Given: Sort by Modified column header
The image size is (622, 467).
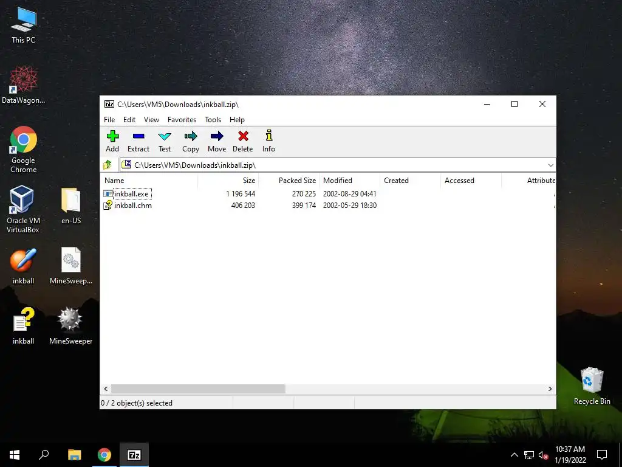Looking at the screenshot, I should 349,180.
